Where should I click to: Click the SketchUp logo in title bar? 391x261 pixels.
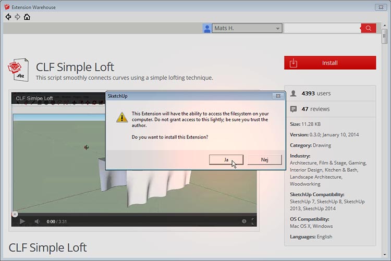pyautogui.click(x=7, y=7)
